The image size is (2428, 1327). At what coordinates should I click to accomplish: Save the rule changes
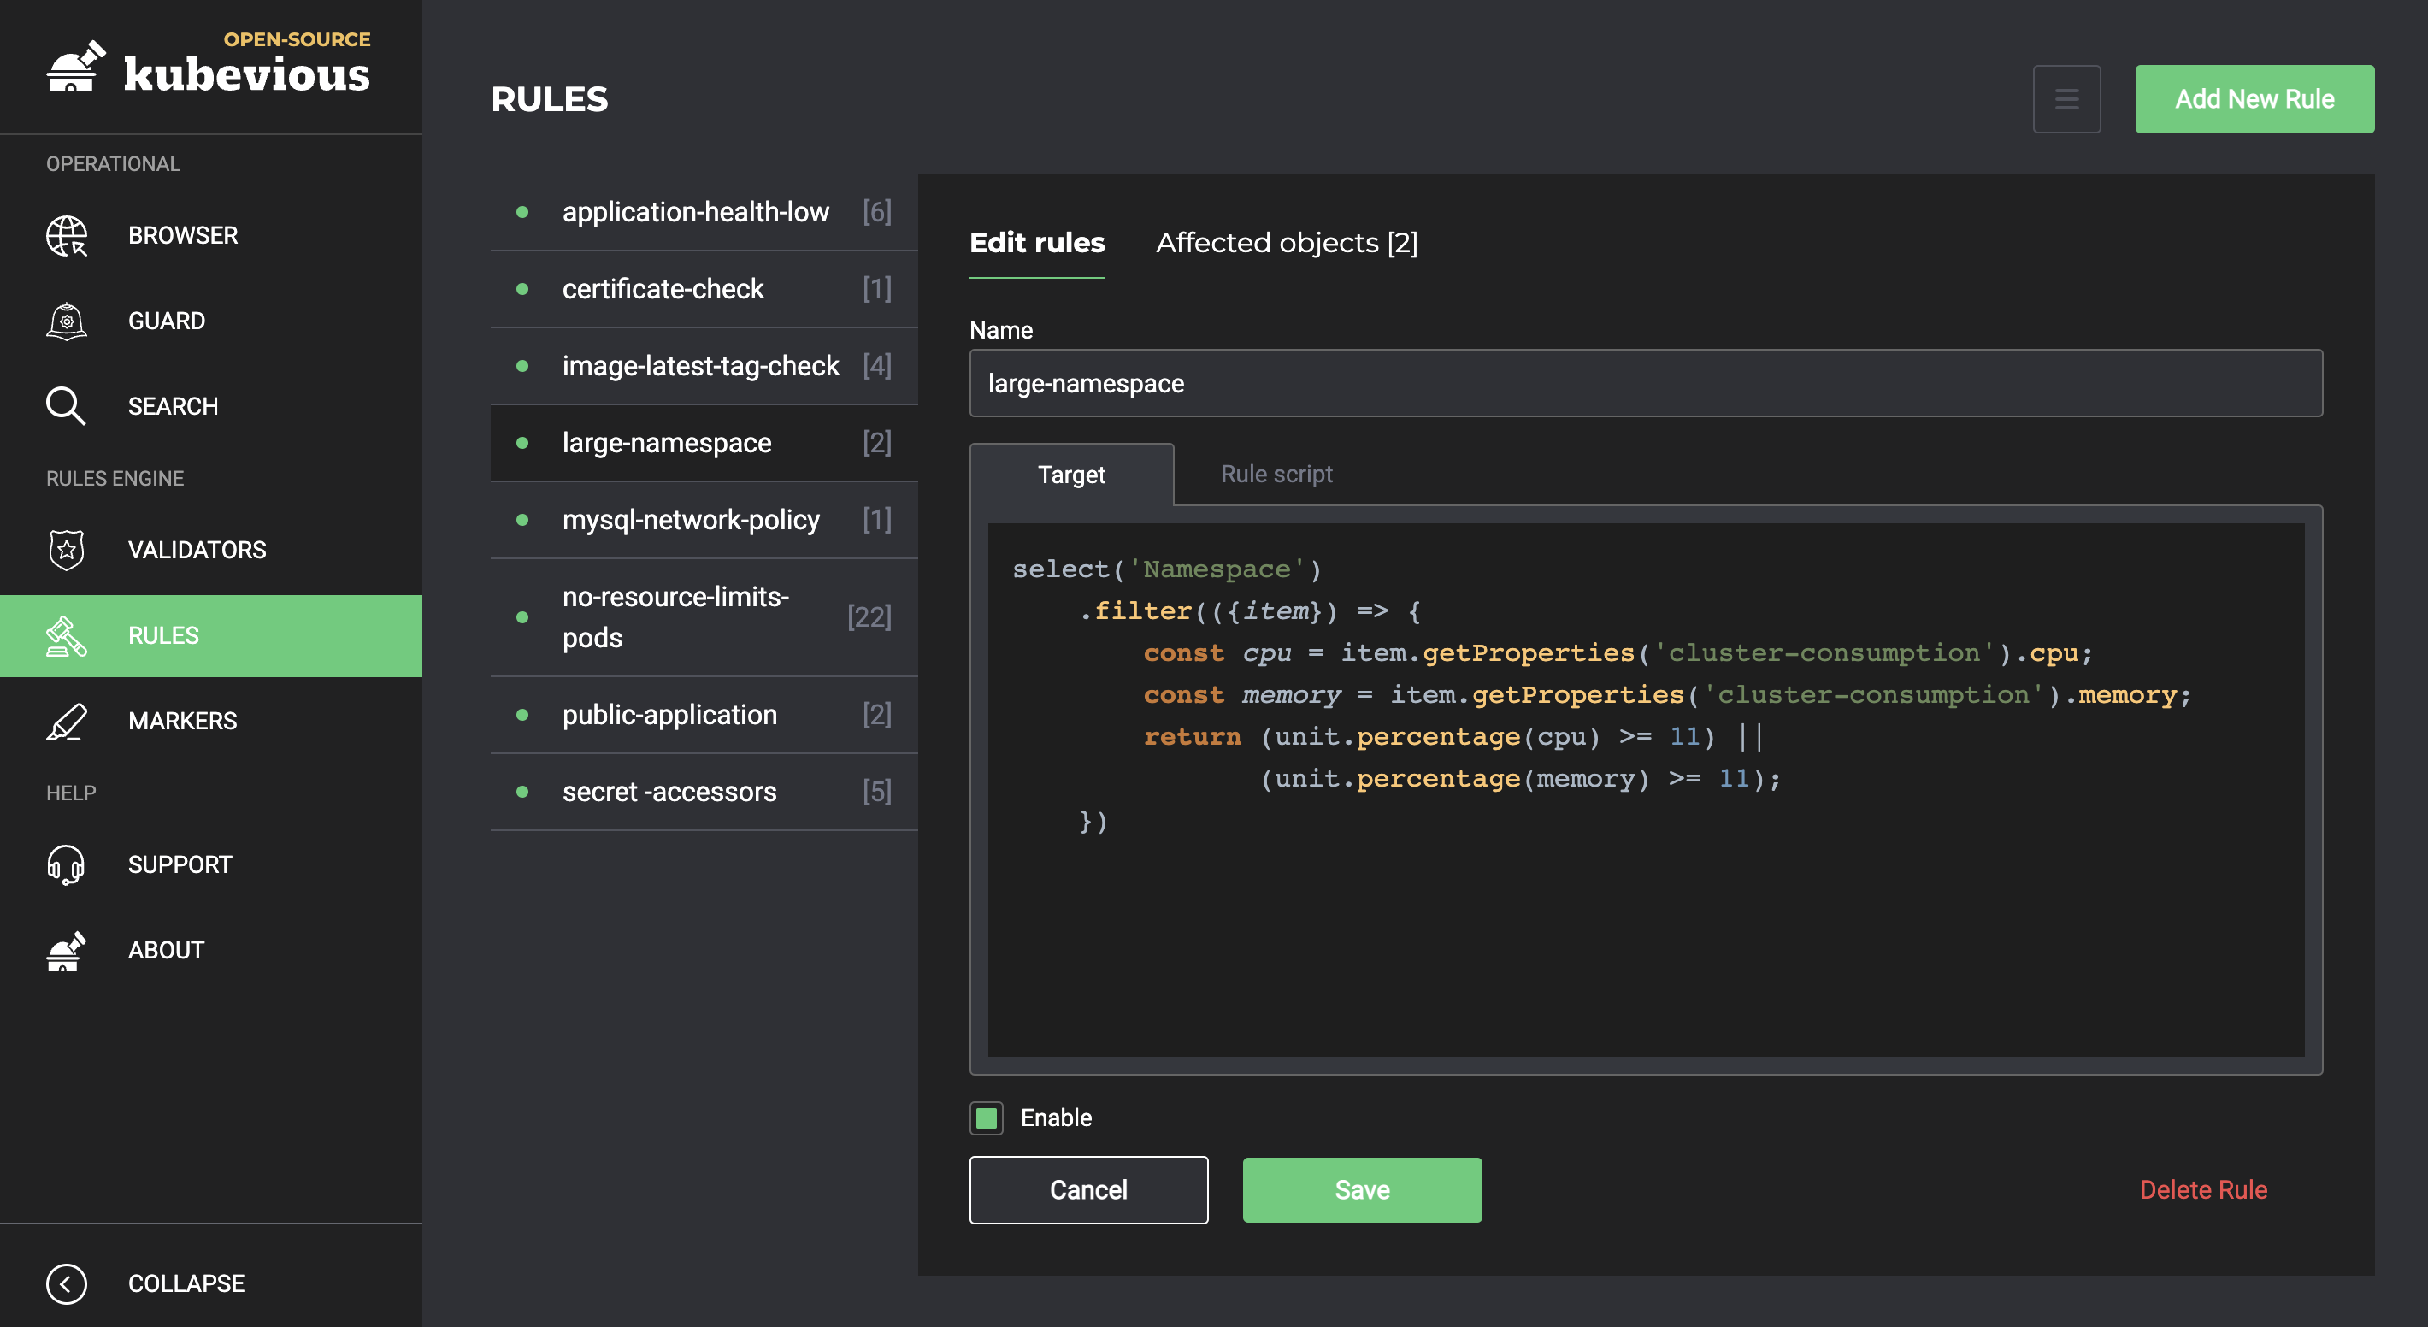click(x=1362, y=1190)
